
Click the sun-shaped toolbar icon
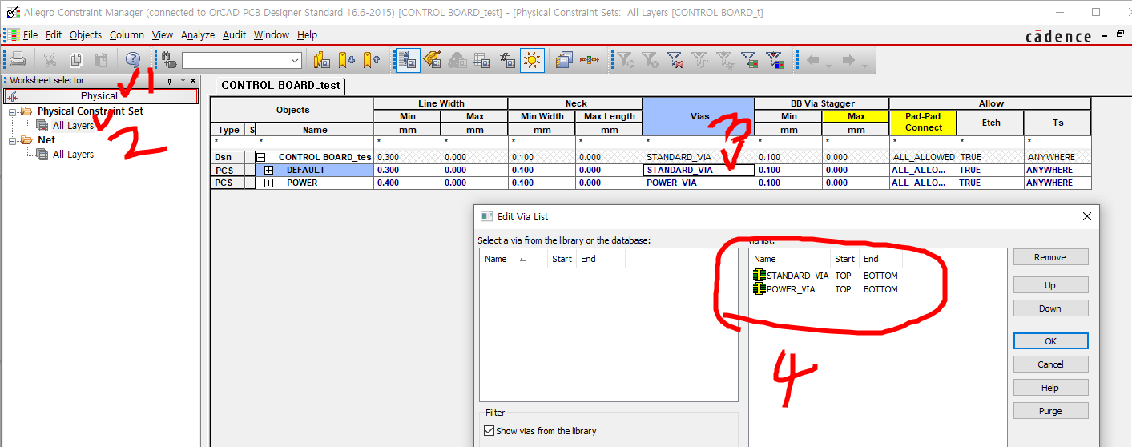(x=532, y=60)
